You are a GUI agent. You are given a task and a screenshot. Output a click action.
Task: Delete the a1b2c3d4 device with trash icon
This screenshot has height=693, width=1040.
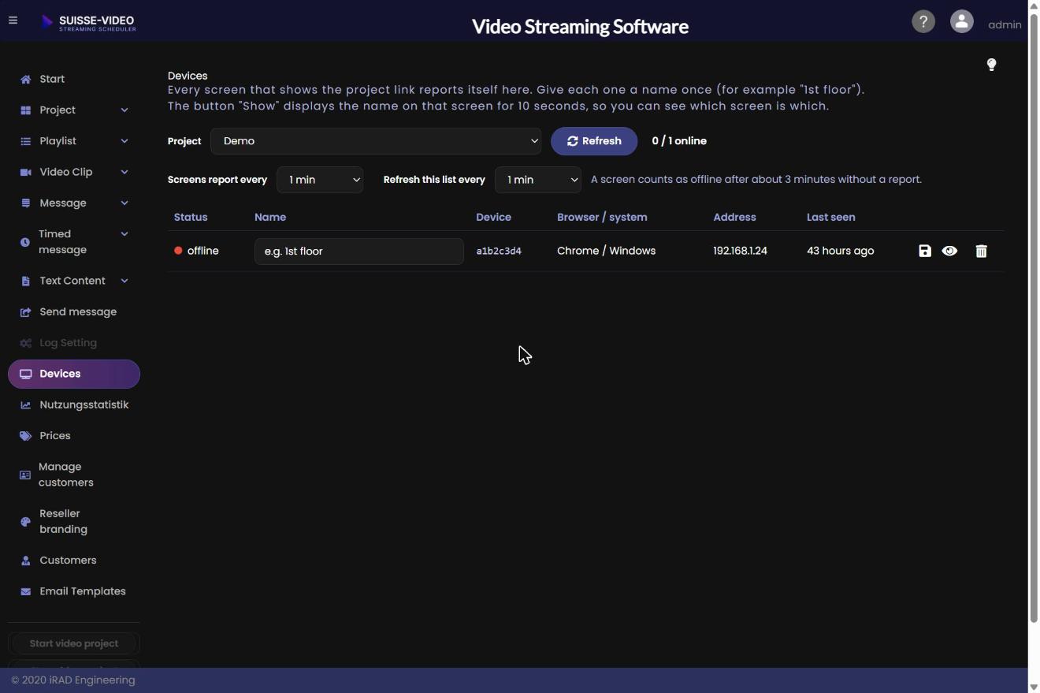tap(981, 251)
